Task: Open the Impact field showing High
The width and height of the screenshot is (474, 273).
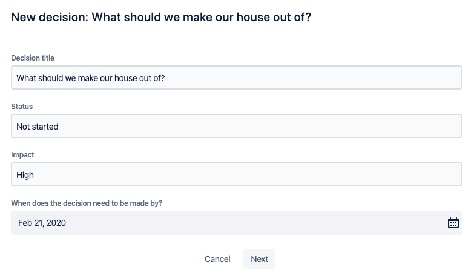Action: pyautogui.click(x=237, y=174)
